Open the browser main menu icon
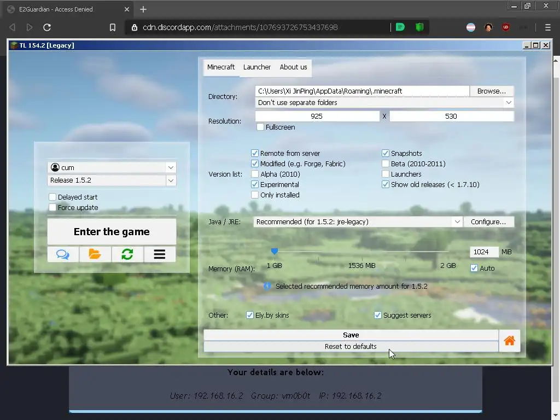The width and height of the screenshot is (560, 420). (x=547, y=27)
